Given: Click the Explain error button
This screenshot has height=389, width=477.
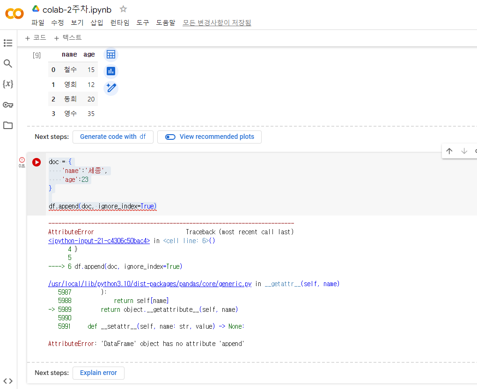Looking at the screenshot, I should tap(98, 373).
